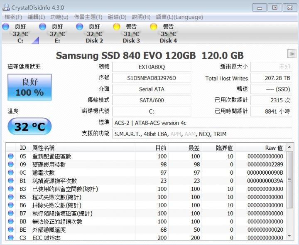Open the 磁碟(D) menu
Screen dimensions: 299x245
pyautogui.click(x=117, y=17)
